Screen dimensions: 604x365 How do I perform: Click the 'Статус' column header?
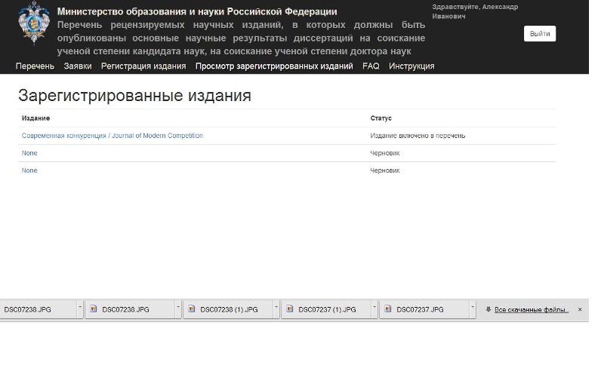381,118
